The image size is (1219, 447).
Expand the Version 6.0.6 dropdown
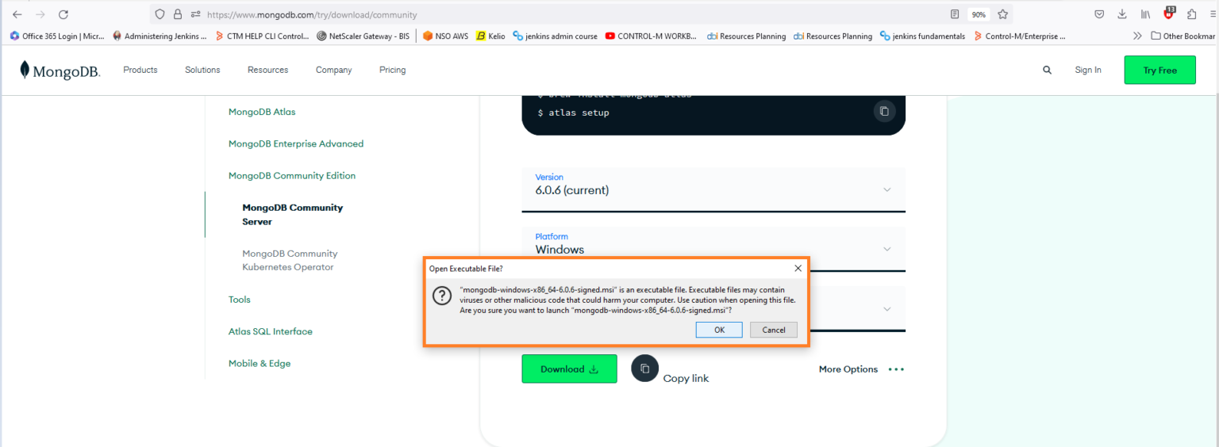pos(886,189)
